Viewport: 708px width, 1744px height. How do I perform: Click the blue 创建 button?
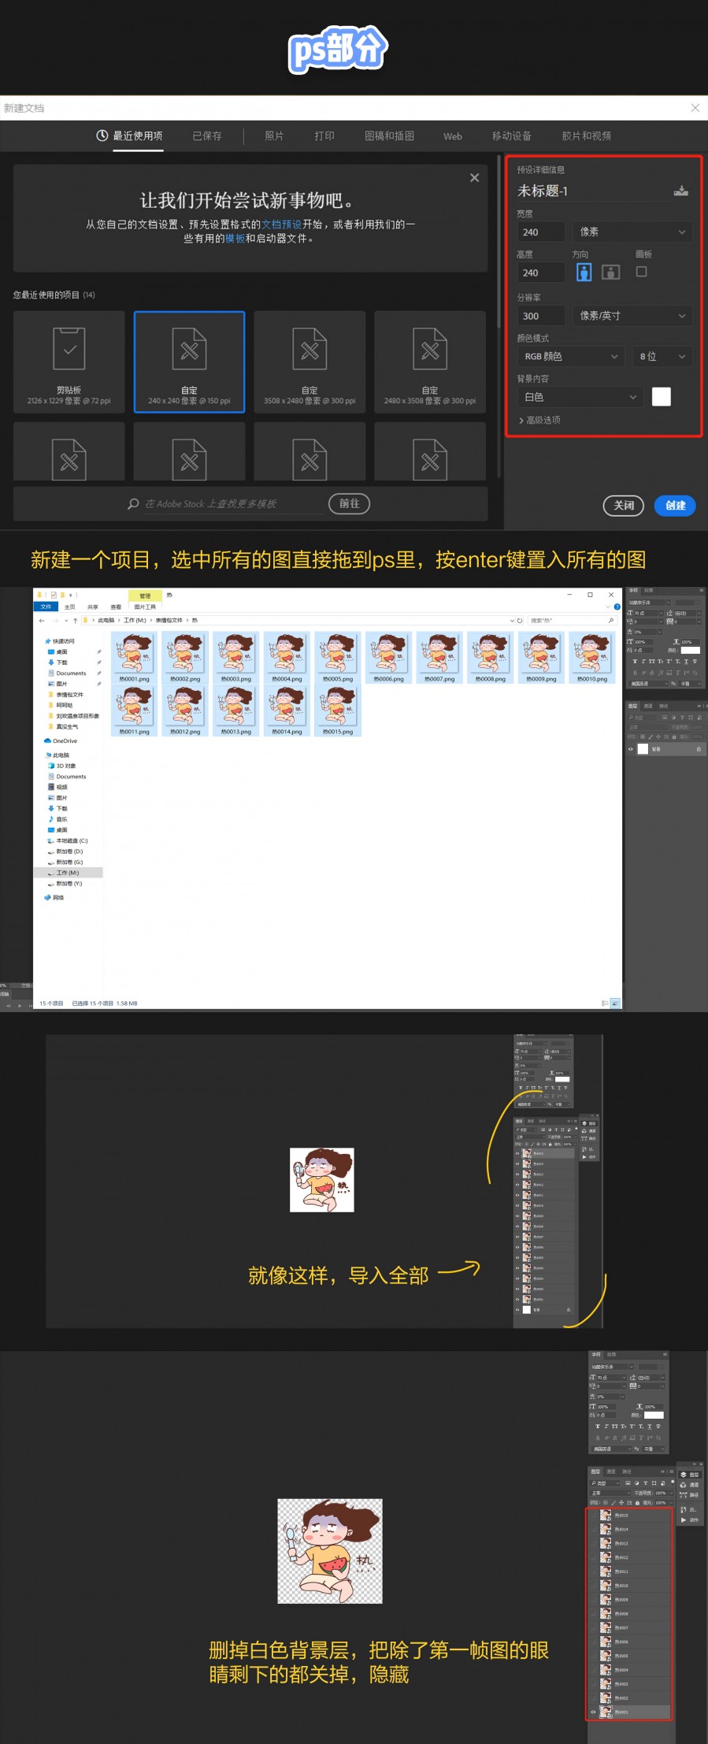[x=675, y=506]
